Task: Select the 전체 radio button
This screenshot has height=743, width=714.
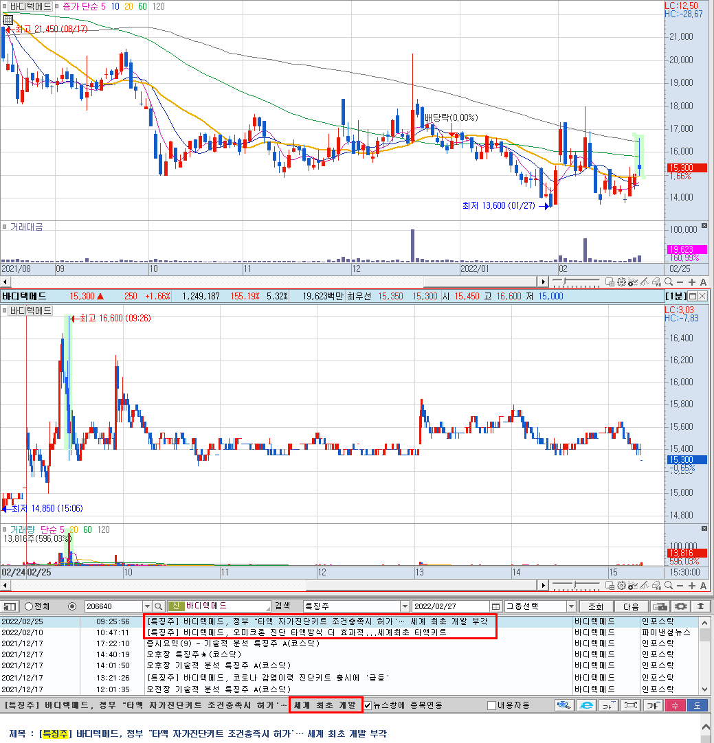Action: click(x=29, y=606)
